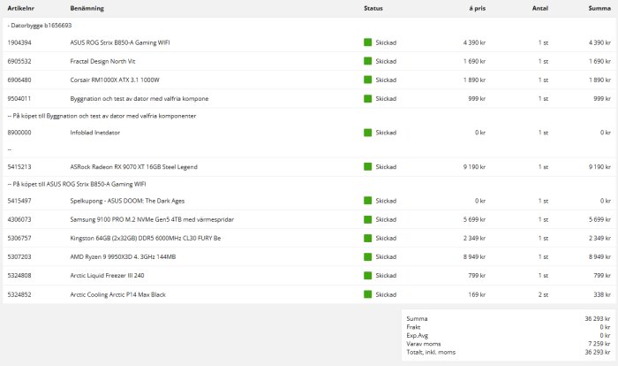
Task: Click the green status square for Fractal Design North Vit
Action: click(x=368, y=61)
